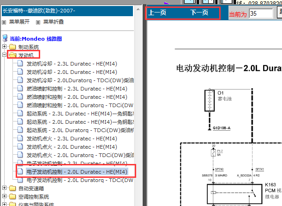The height and width of the screenshot is (206, 282).
Task: Click 菜单展开 to expand all menus
Action: pos(19,22)
